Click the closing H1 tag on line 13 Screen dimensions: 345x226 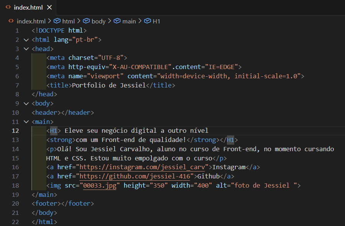click(232, 140)
